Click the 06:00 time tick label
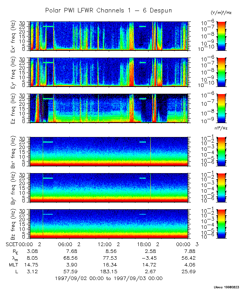The height and width of the screenshot is (289, 240). click(68, 244)
